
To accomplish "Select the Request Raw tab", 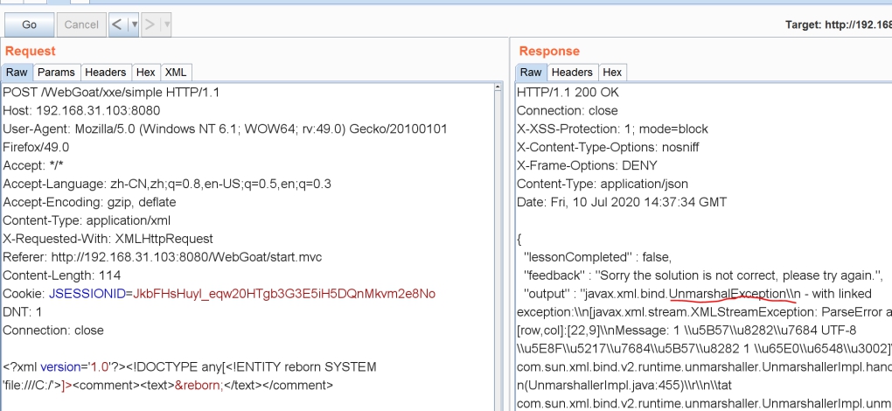I will point(17,73).
